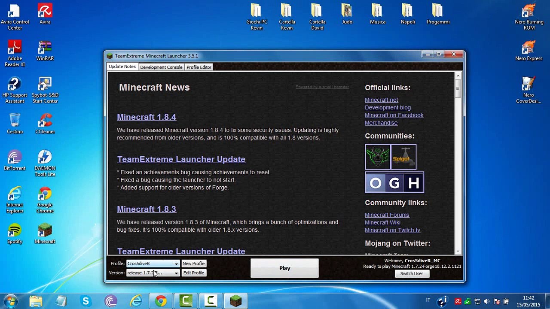Open the Profile Editor tab
This screenshot has height=309, width=550.
pyautogui.click(x=199, y=67)
